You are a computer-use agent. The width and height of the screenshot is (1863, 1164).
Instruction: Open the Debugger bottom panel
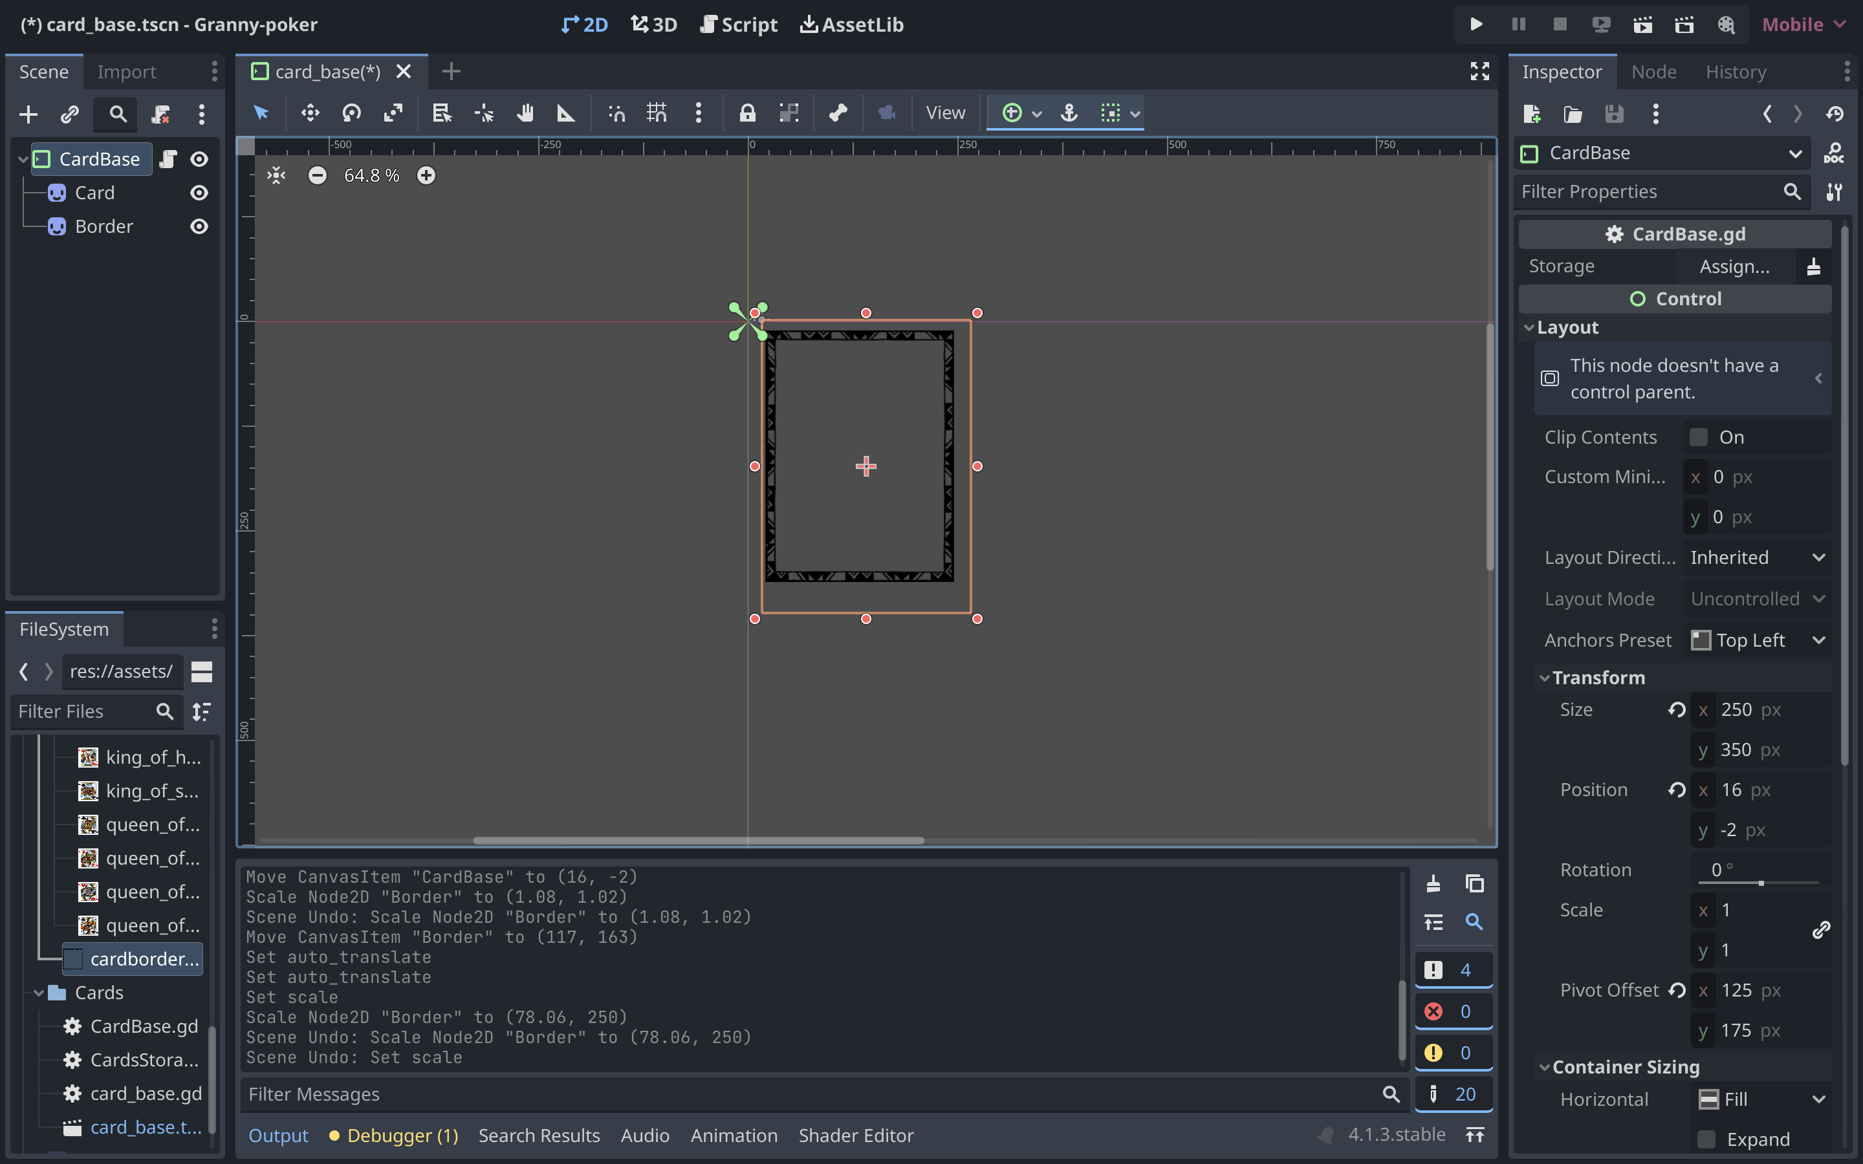[x=393, y=1136]
